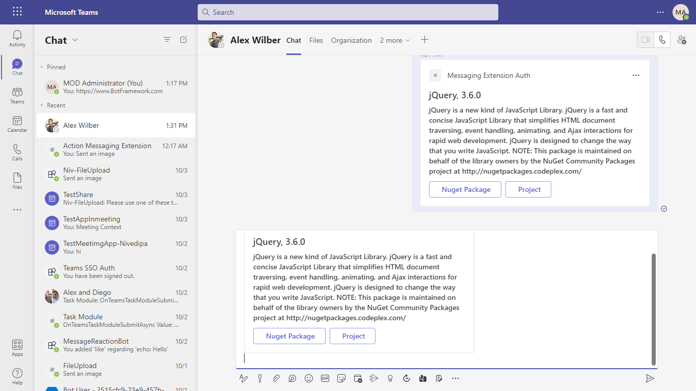696x391 pixels.
Task: Place cursor in the message compose line
Action: [x=443, y=358]
